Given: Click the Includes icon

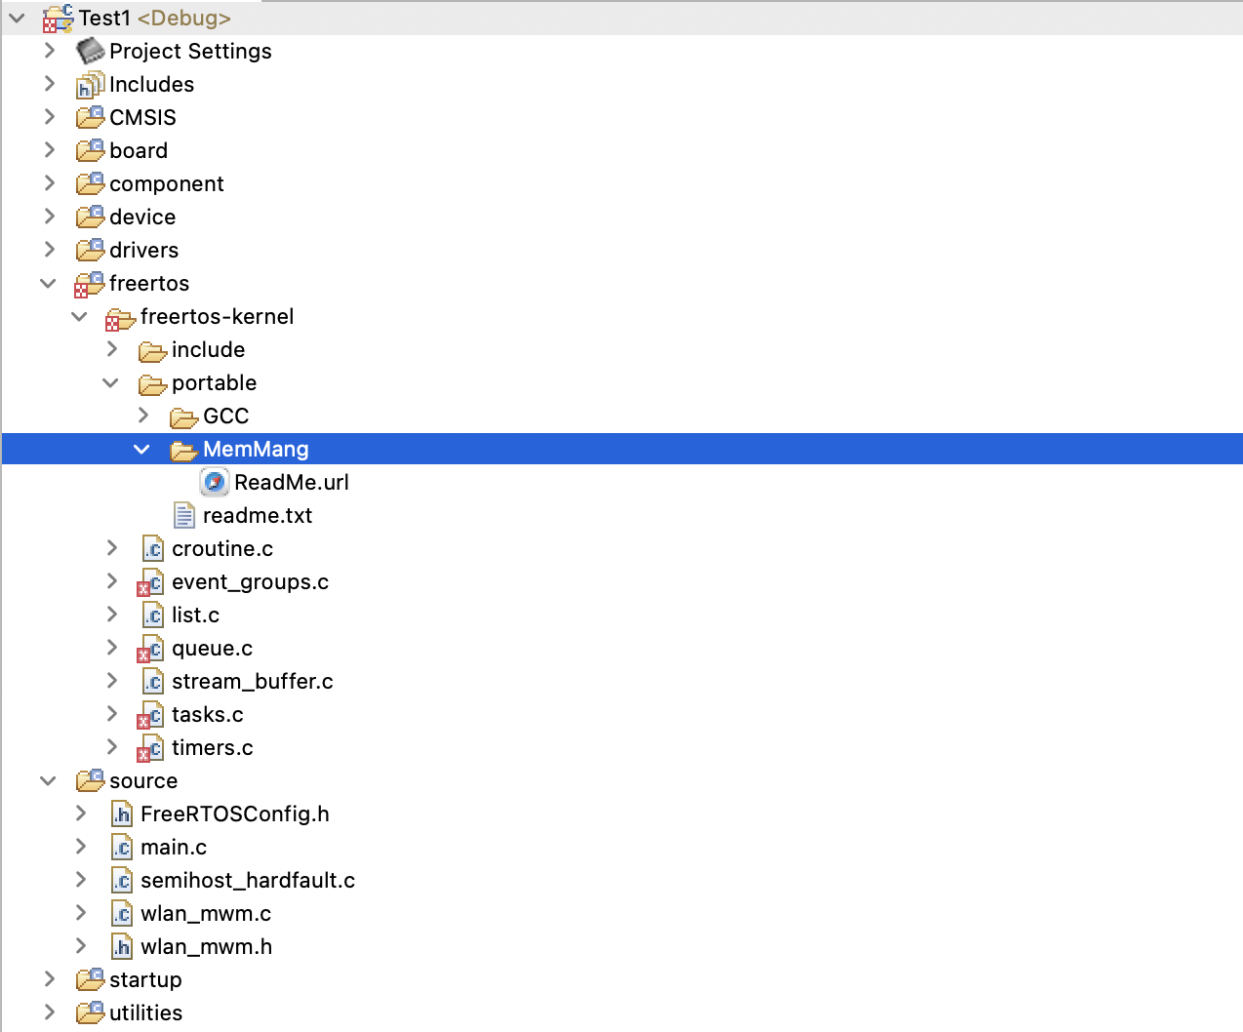Looking at the screenshot, I should [x=88, y=84].
